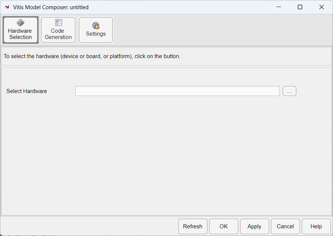Apply the current hardware settings

coord(254,226)
